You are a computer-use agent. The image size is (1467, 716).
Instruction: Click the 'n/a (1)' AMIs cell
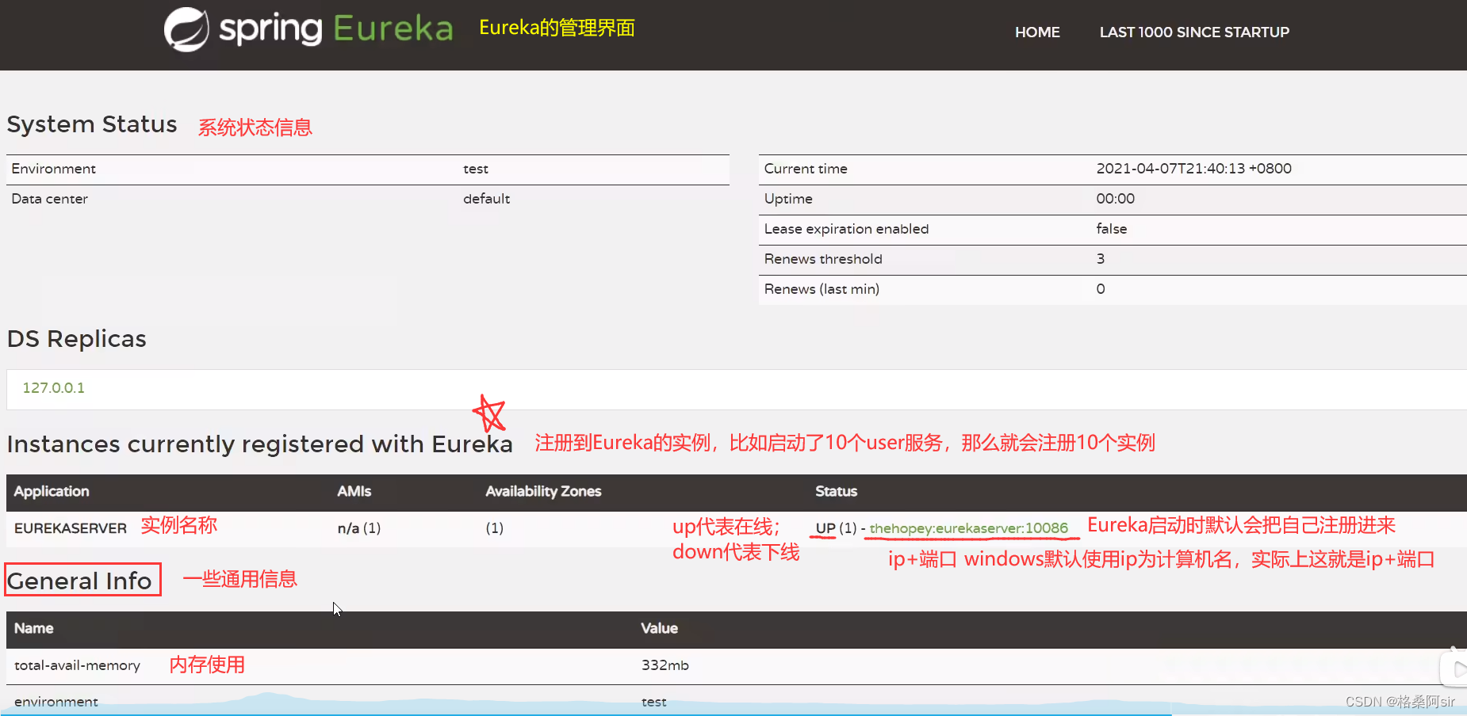coord(359,528)
